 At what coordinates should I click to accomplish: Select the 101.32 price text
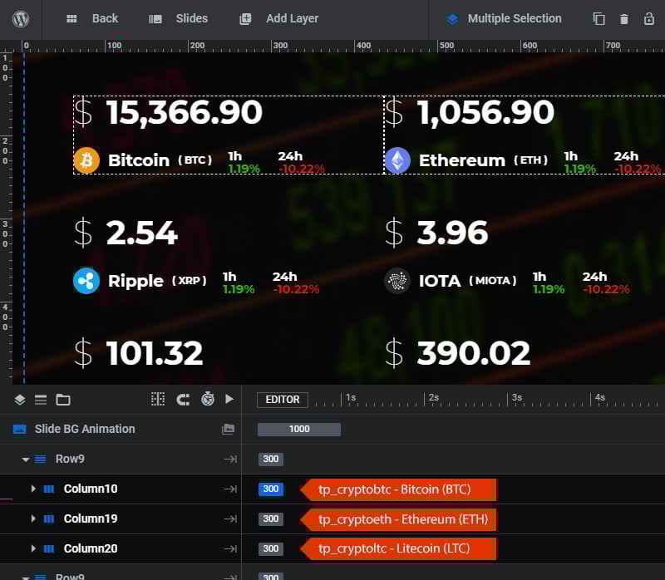coord(155,354)
